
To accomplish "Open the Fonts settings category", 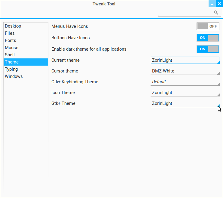I will (x=11, y=40).
